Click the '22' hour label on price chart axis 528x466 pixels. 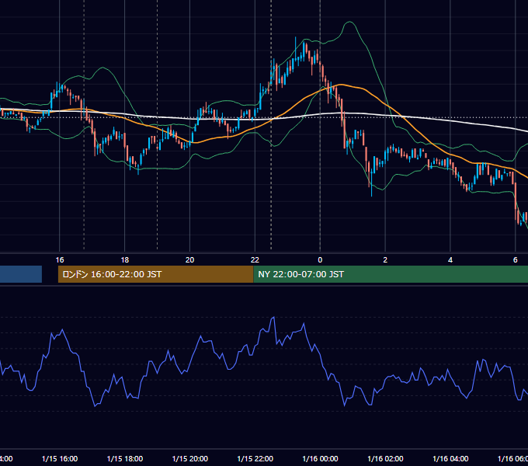255,259
